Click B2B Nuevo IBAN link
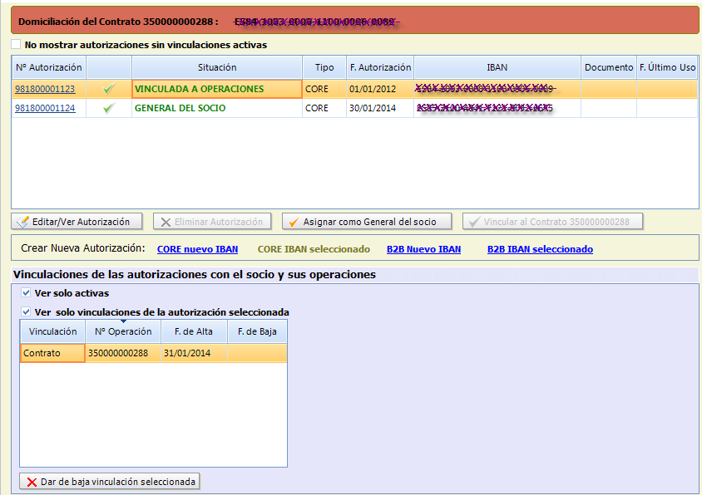702x495 pixels. coord(423,249)
